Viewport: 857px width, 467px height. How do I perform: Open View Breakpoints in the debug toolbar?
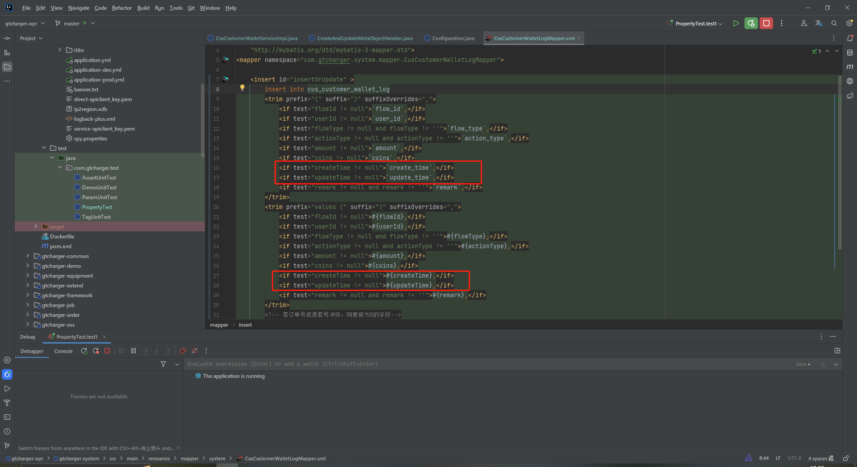[x=183, y=351]
